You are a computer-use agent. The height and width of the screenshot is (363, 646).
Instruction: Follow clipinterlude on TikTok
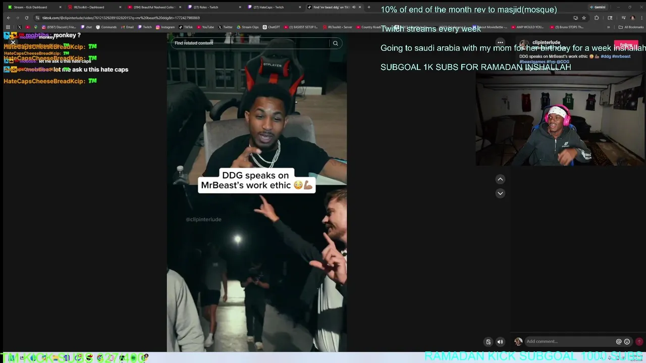(x=626, y=45)
